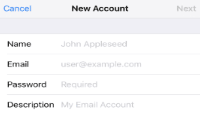The height and width of the screenshot is (114, 200).
Task: Tap Cancel to dismiss New Account
Action: click(17, 9)
